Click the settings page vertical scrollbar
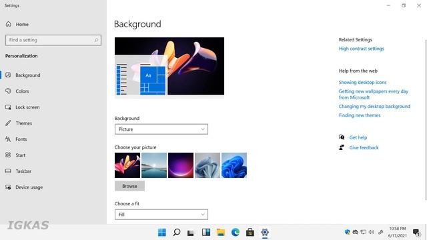Viewport: 427px width, 240px height. point(426,120)
